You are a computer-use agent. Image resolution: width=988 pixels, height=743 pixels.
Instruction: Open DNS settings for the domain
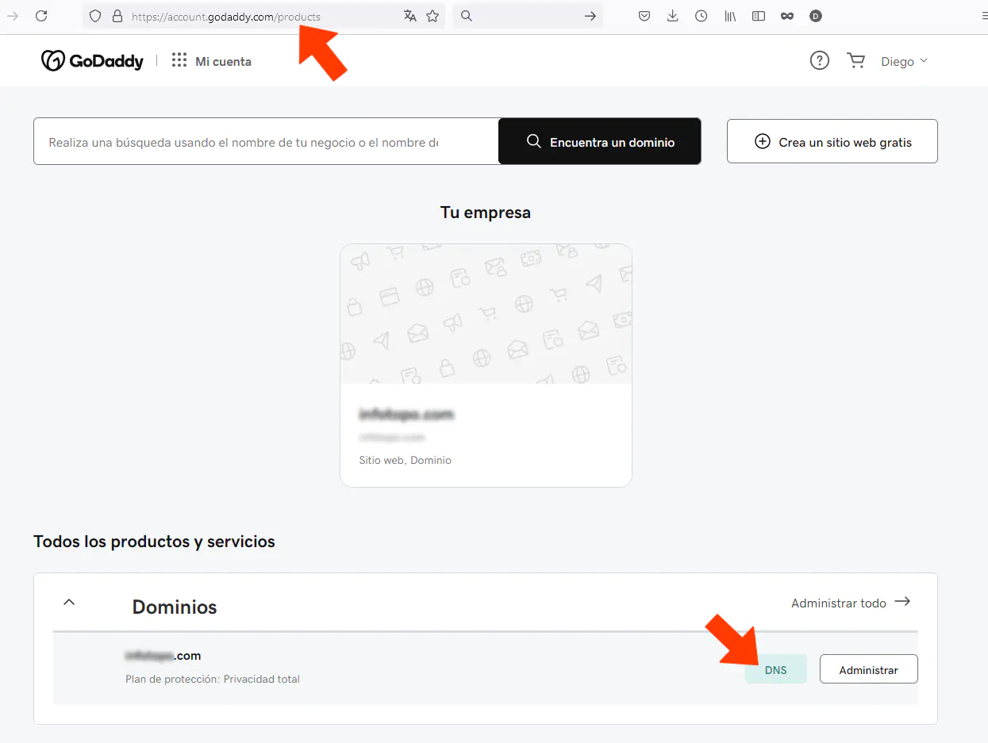[775, 668]
